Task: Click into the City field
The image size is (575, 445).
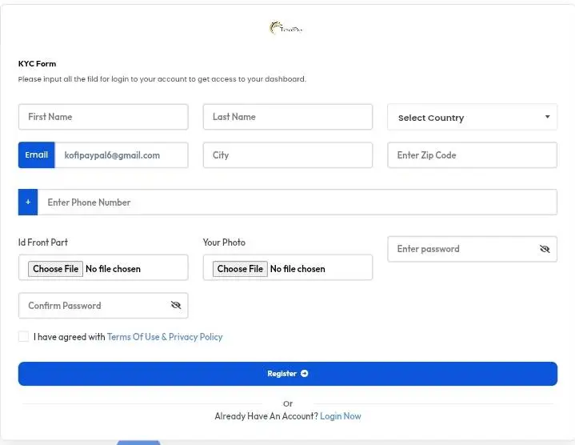Action: (x=288, y=155)
